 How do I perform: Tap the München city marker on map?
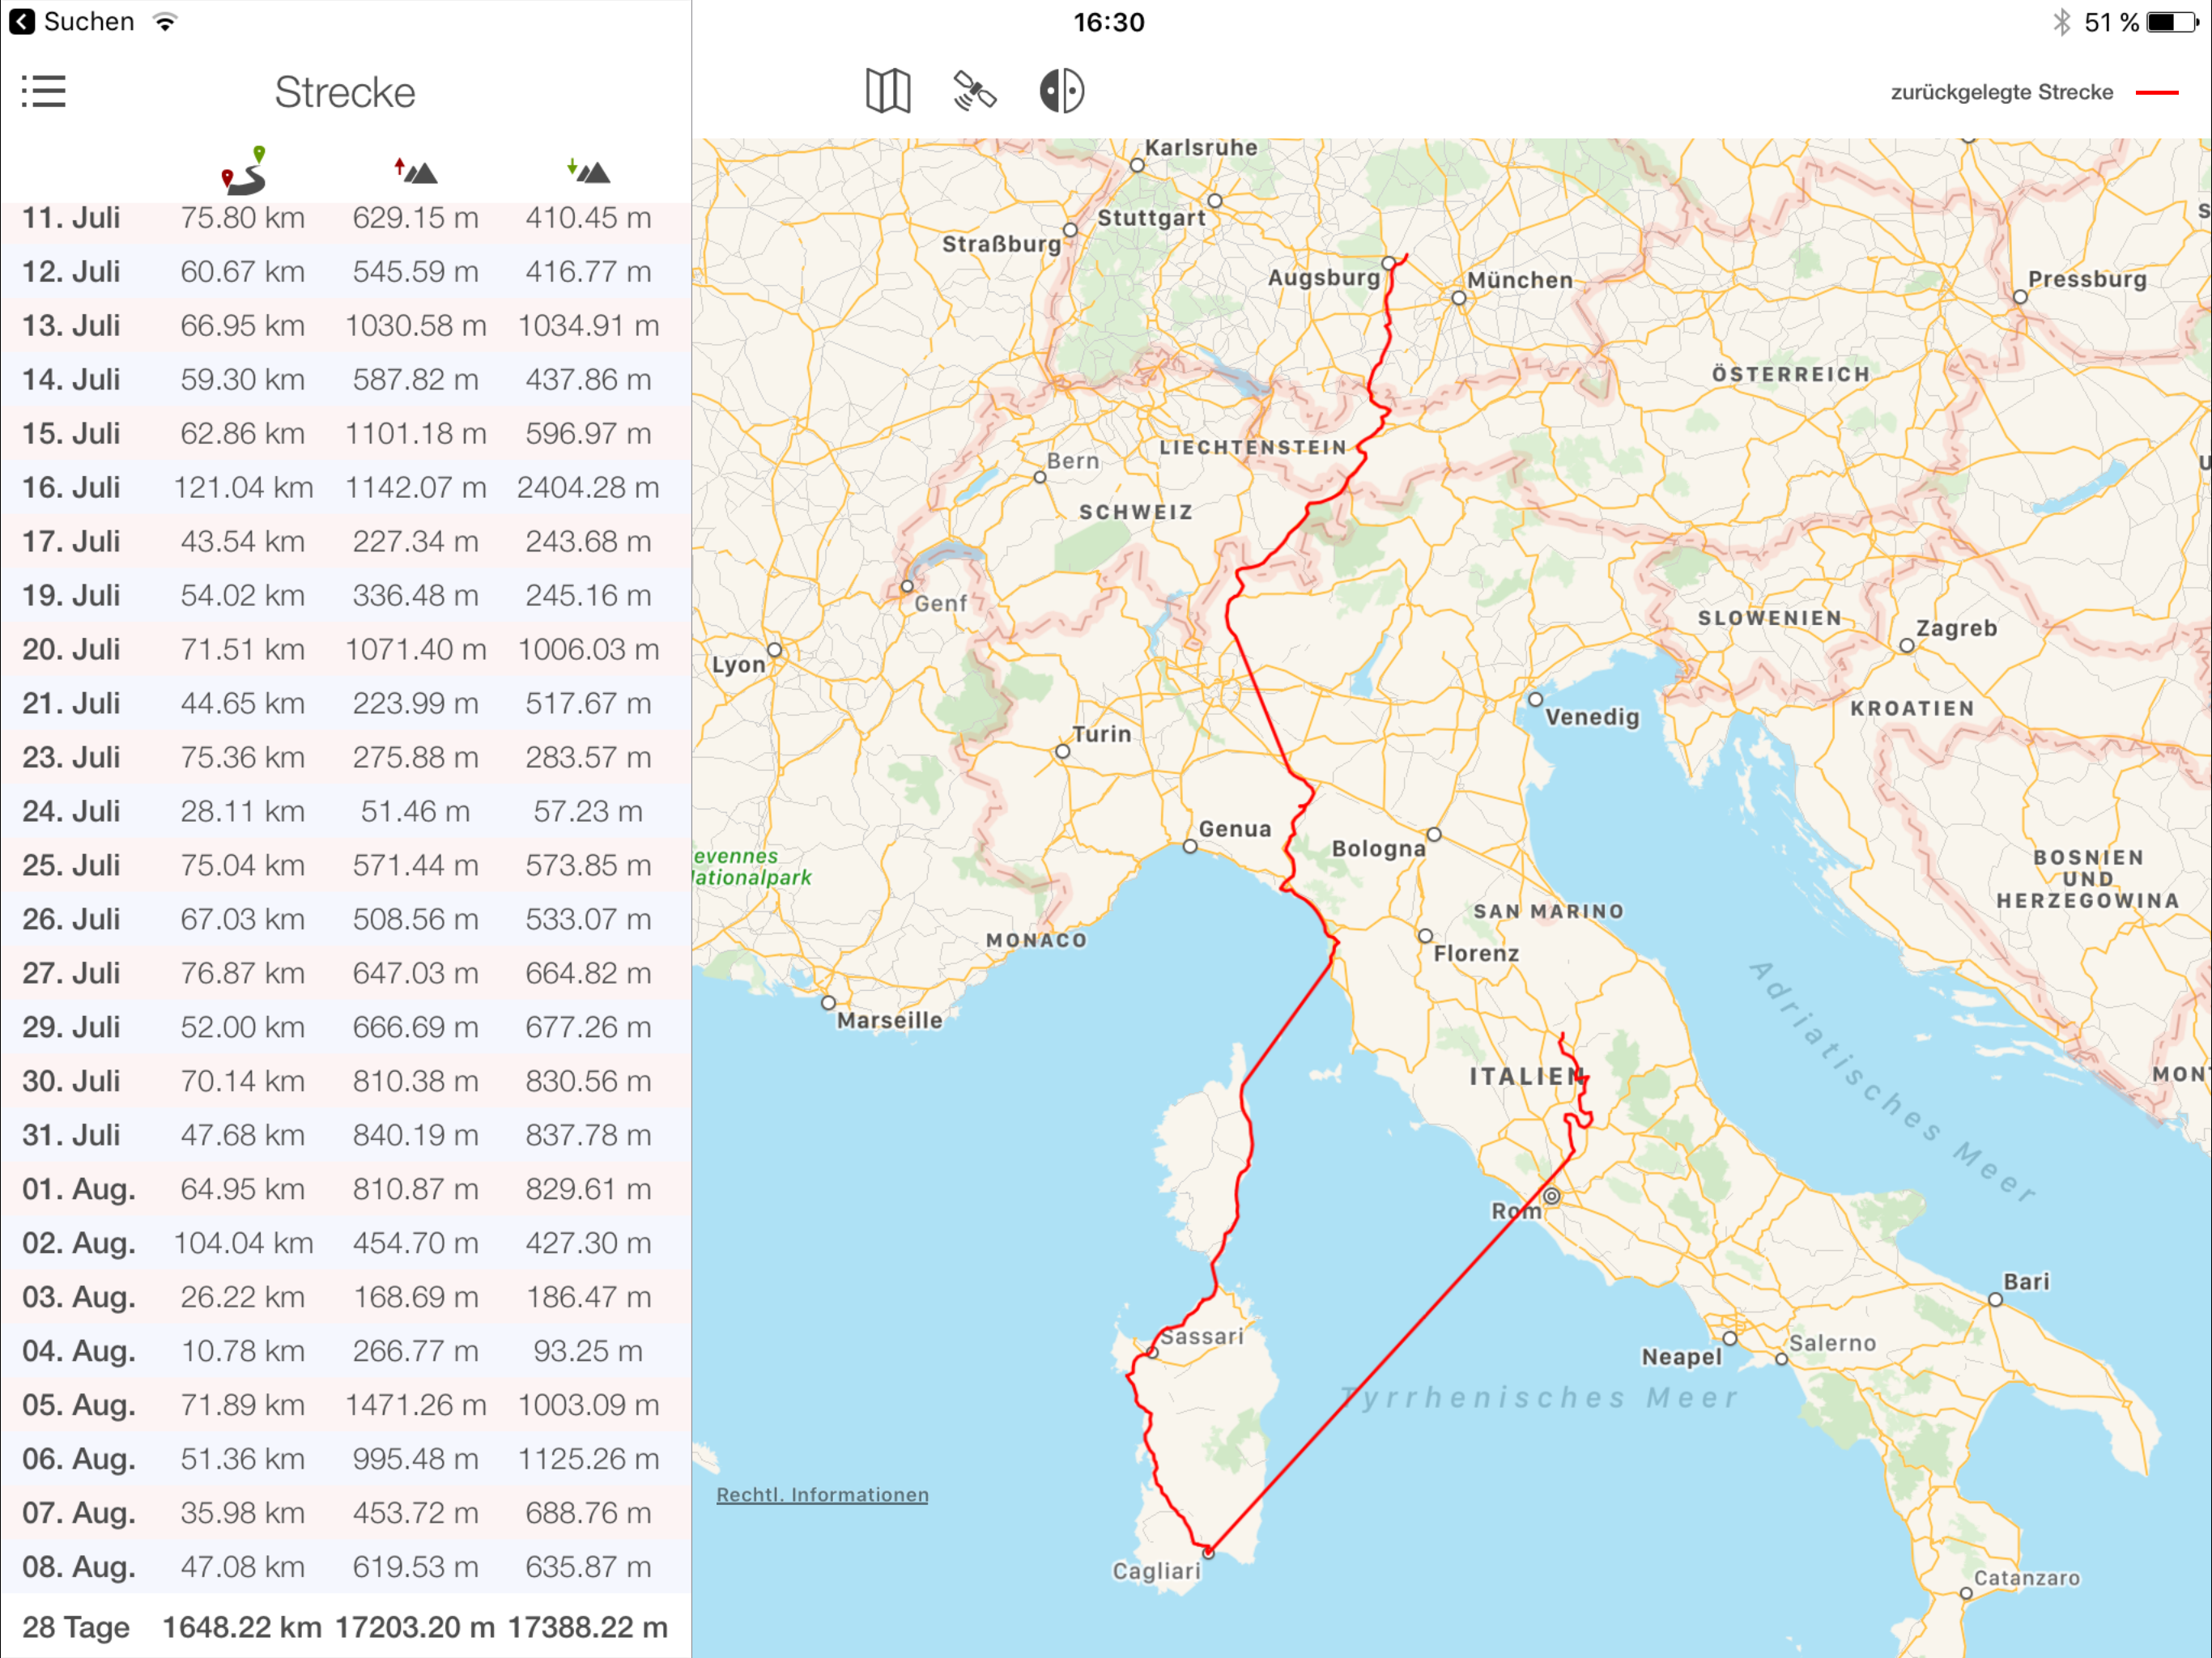1459,298
